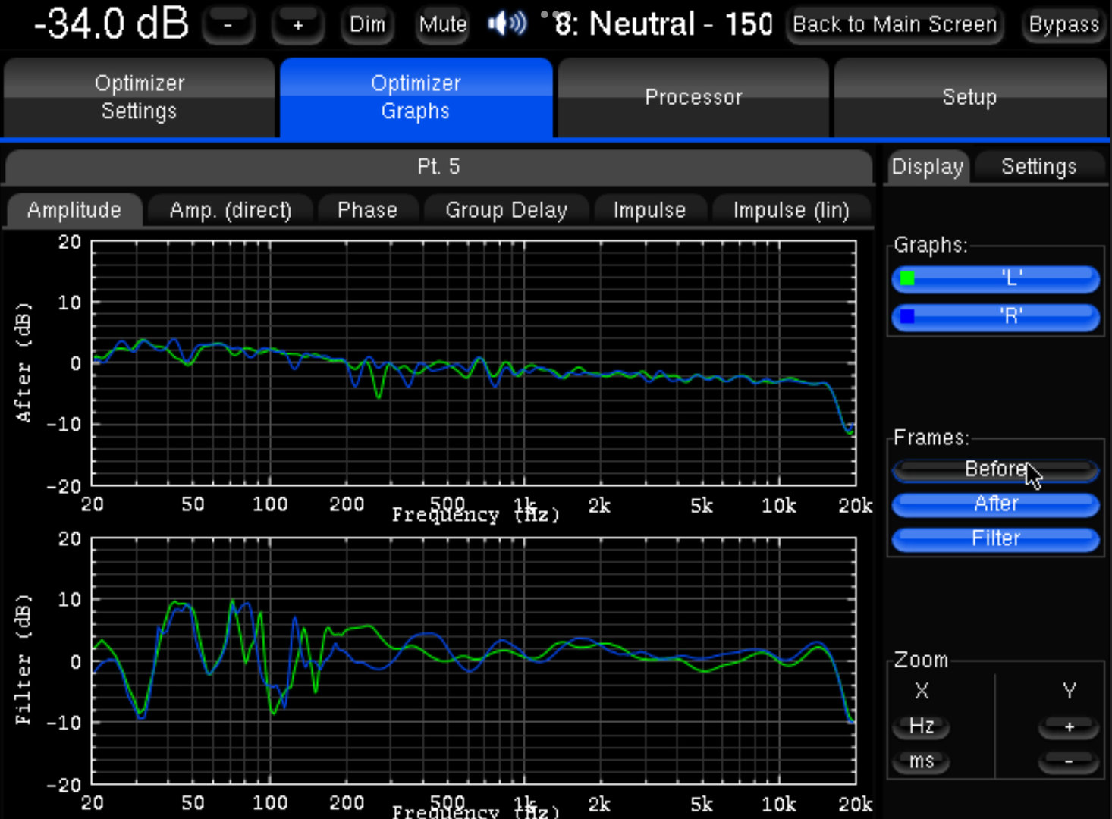Toggle the blue 'R' channel graph

(x=995, y=315)
